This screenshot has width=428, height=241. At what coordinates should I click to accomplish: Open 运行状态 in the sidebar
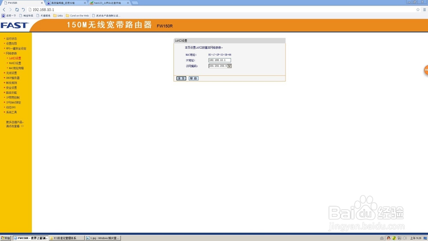pos(12,39)
